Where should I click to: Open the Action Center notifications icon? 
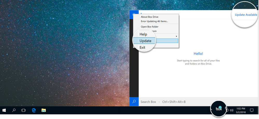(x=252, y=110)
